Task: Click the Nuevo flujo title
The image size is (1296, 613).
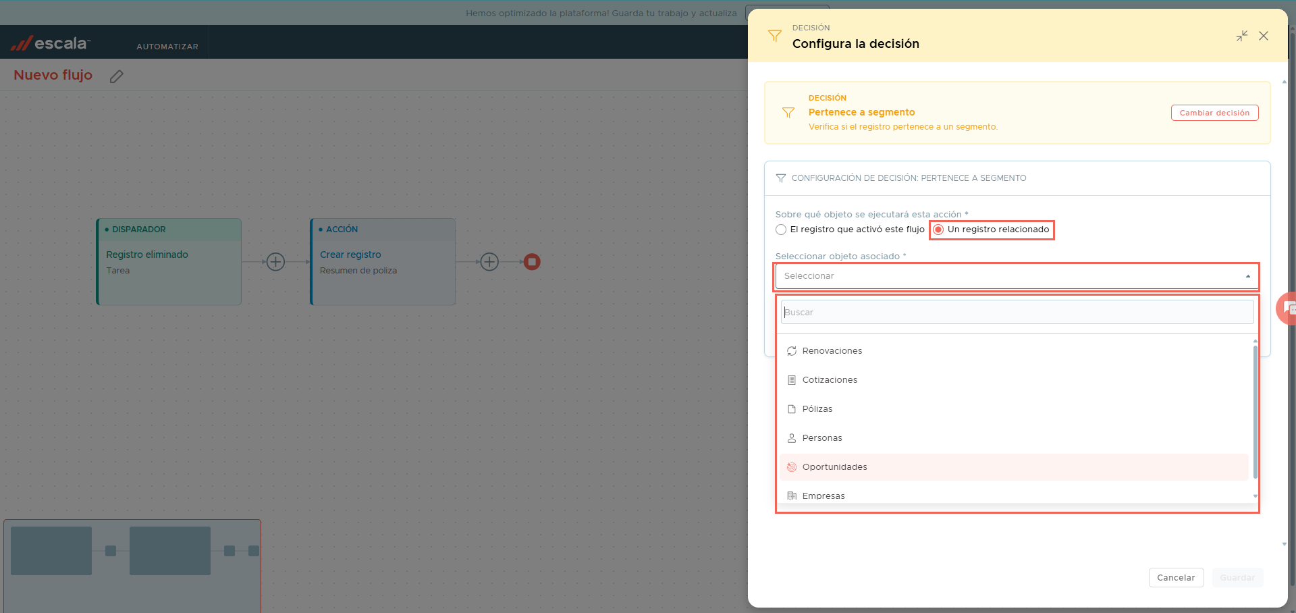Action: [x=53, y=75]
